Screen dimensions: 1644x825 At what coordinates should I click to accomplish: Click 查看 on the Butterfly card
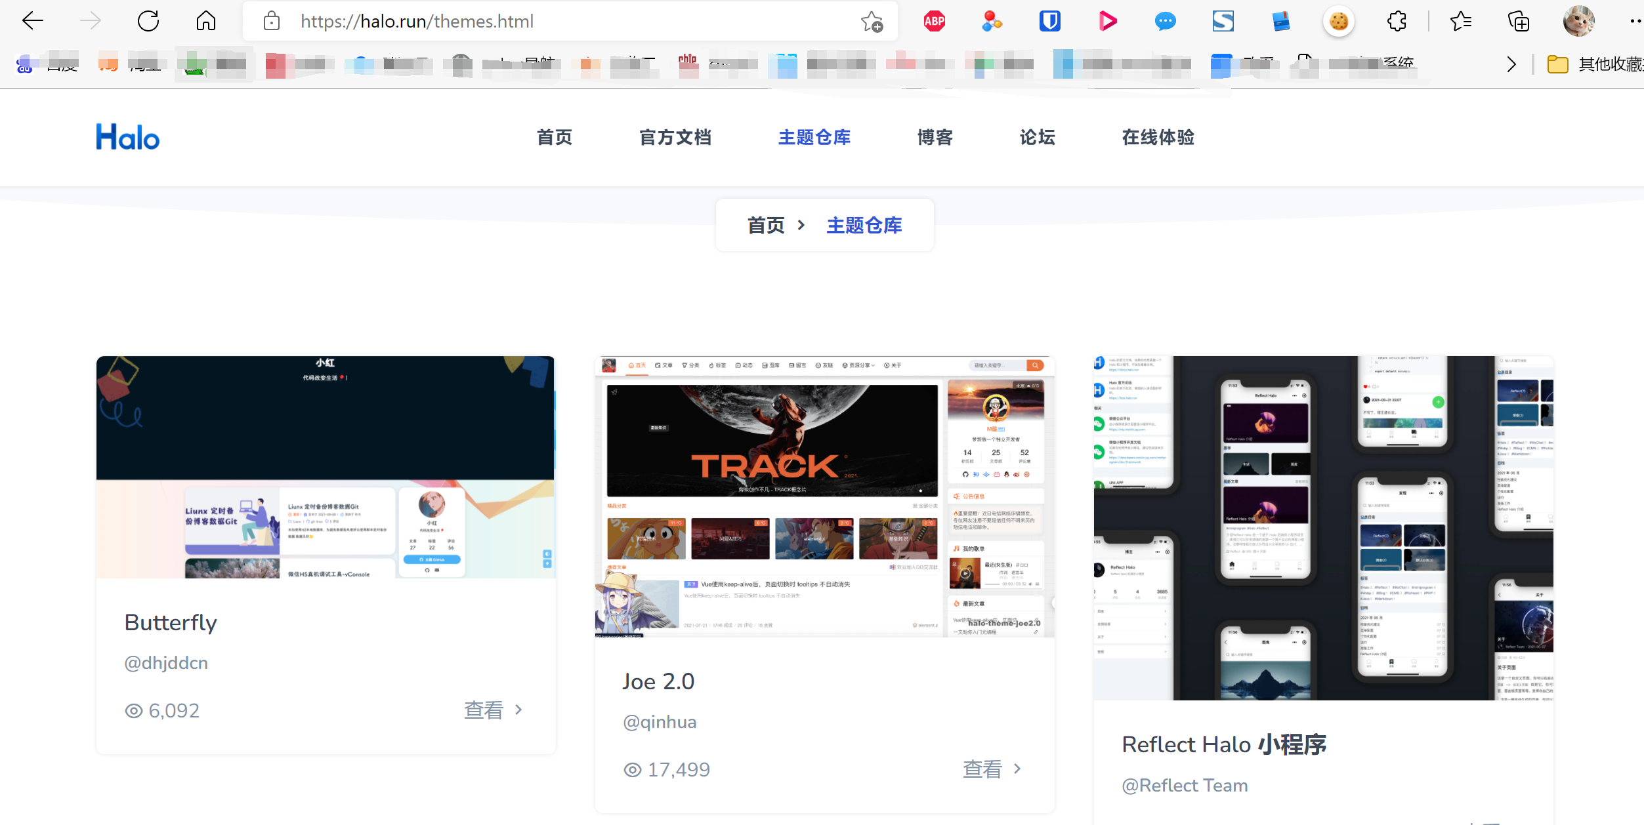(x=493, y=710)
